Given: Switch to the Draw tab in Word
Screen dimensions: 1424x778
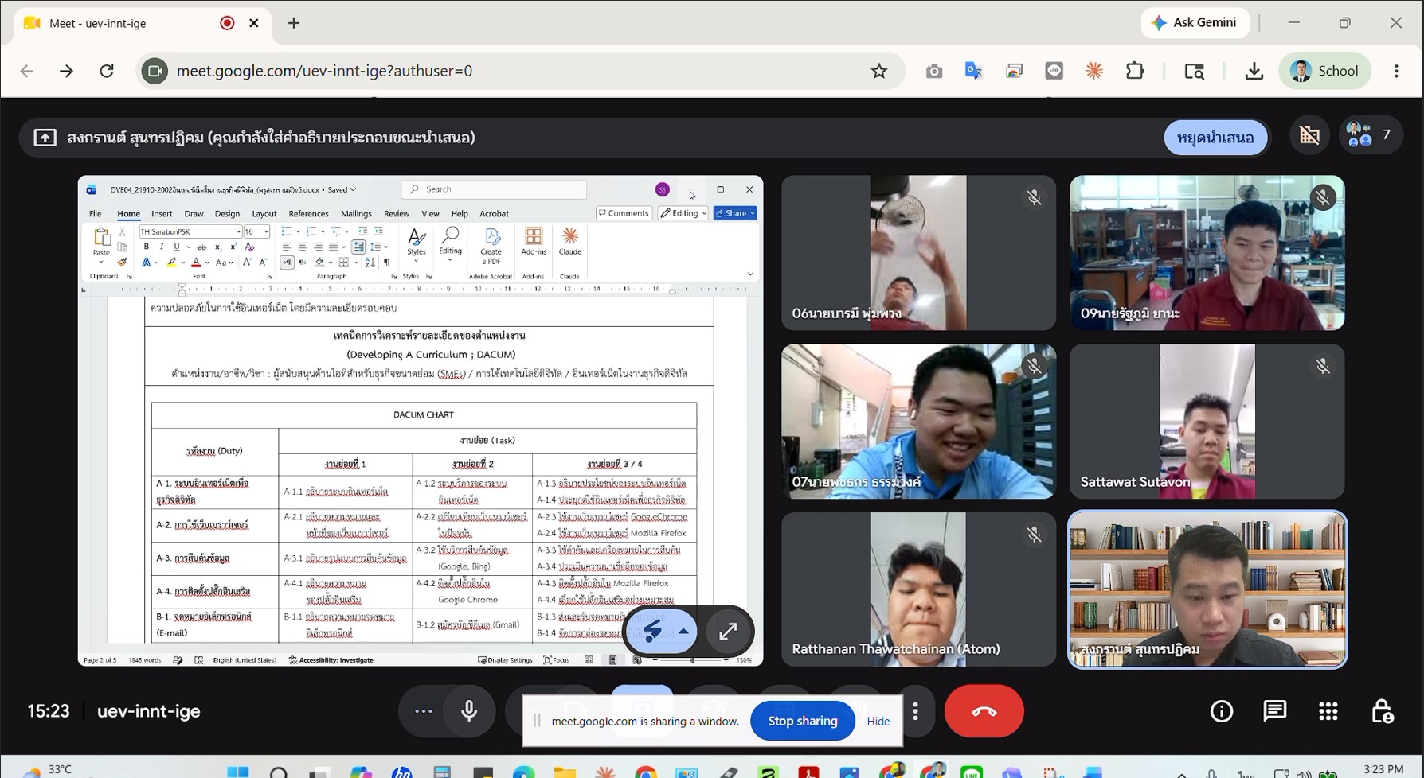Looking at the screenshot, I should coord(194,214).
